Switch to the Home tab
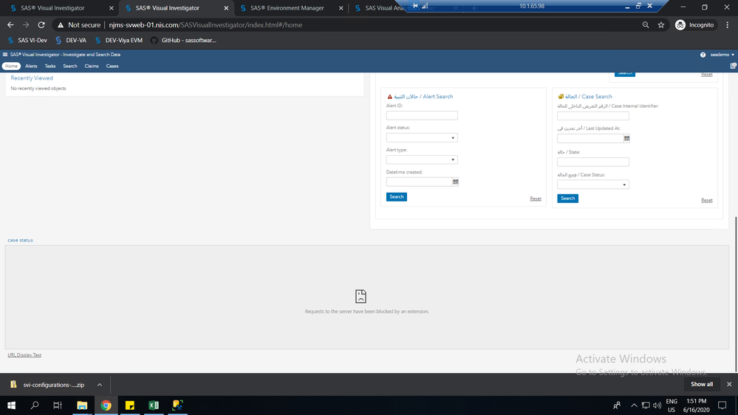Image resolution: width=738 pixels, height=415 pixels. click(11, 66)
